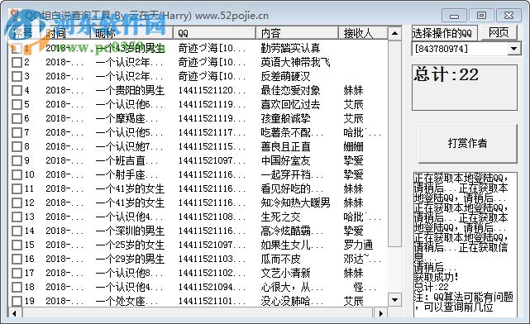Select the cell 反差萌硬汉
Viewport: 530px width, 324px height.
[x=285, y=76]
